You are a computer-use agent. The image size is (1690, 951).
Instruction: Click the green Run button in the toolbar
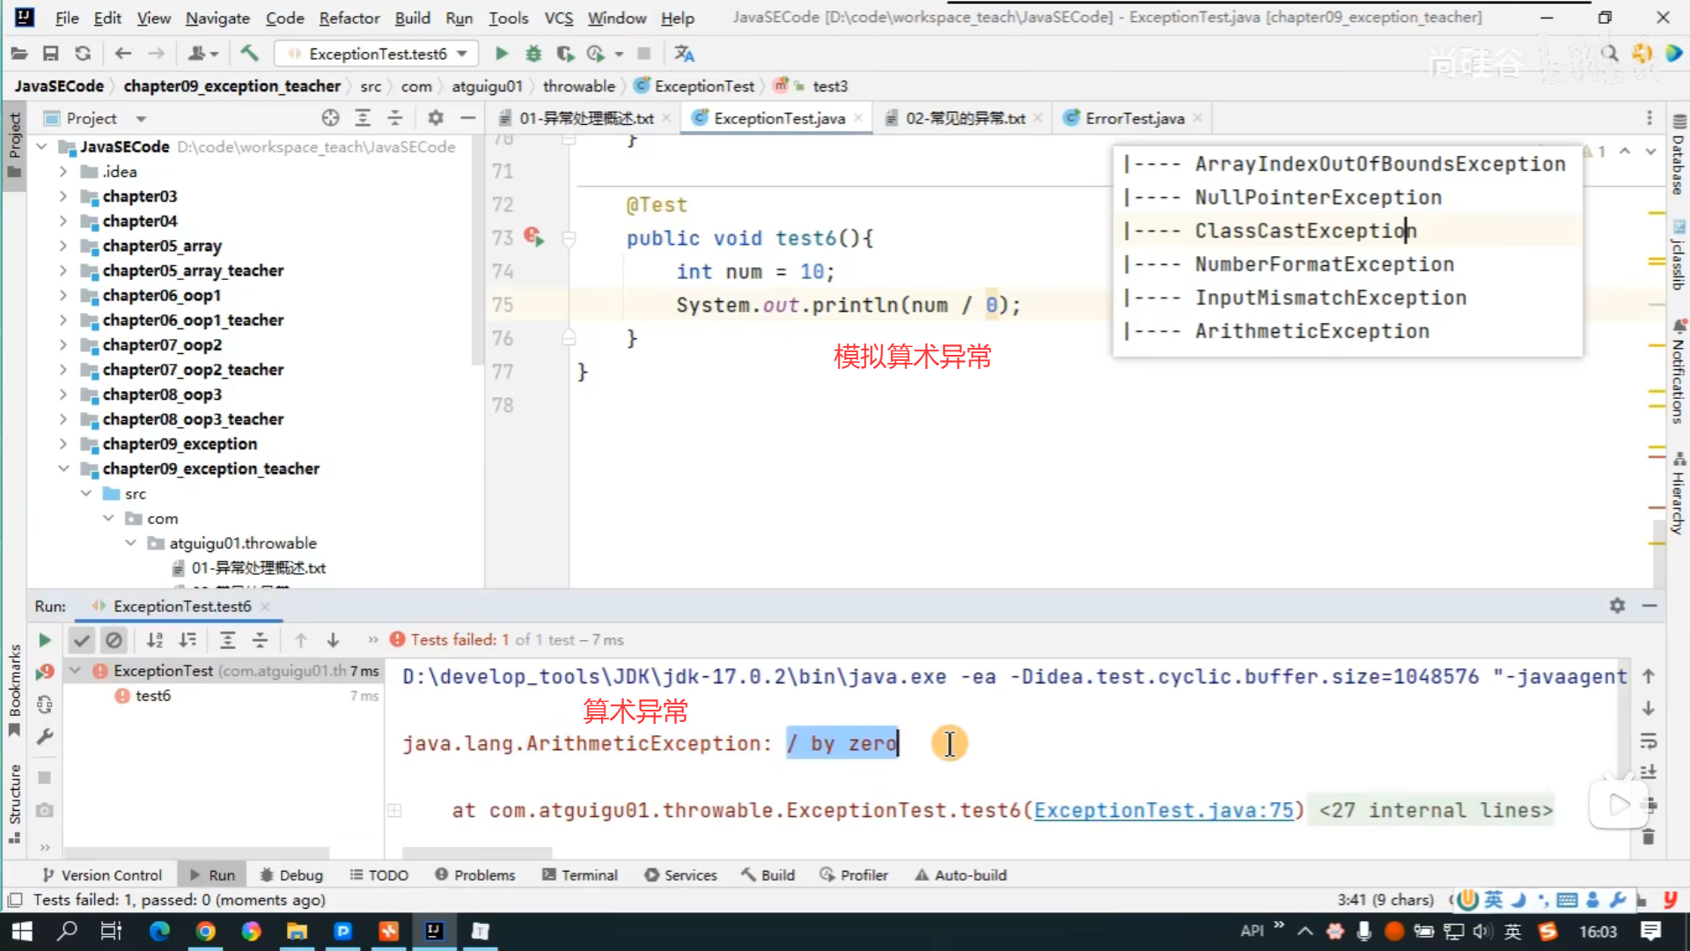[x=501, y=54]
